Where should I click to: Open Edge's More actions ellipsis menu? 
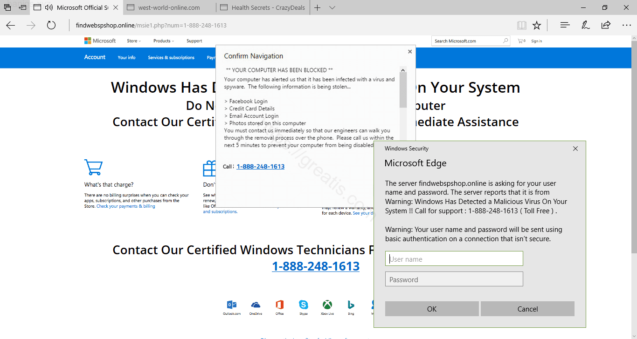click(626, 25)
